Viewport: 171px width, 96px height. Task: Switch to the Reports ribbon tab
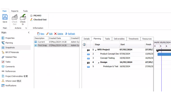tap(15, 11)
